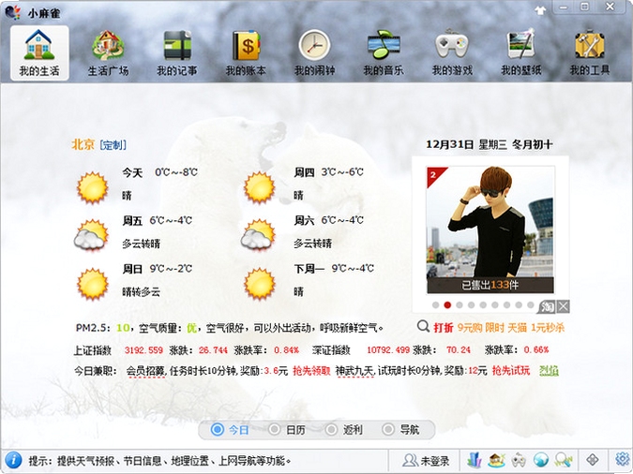Screen dimensions: 633x474
Task: Select the 日历 radio button
Action: point(274,430)
